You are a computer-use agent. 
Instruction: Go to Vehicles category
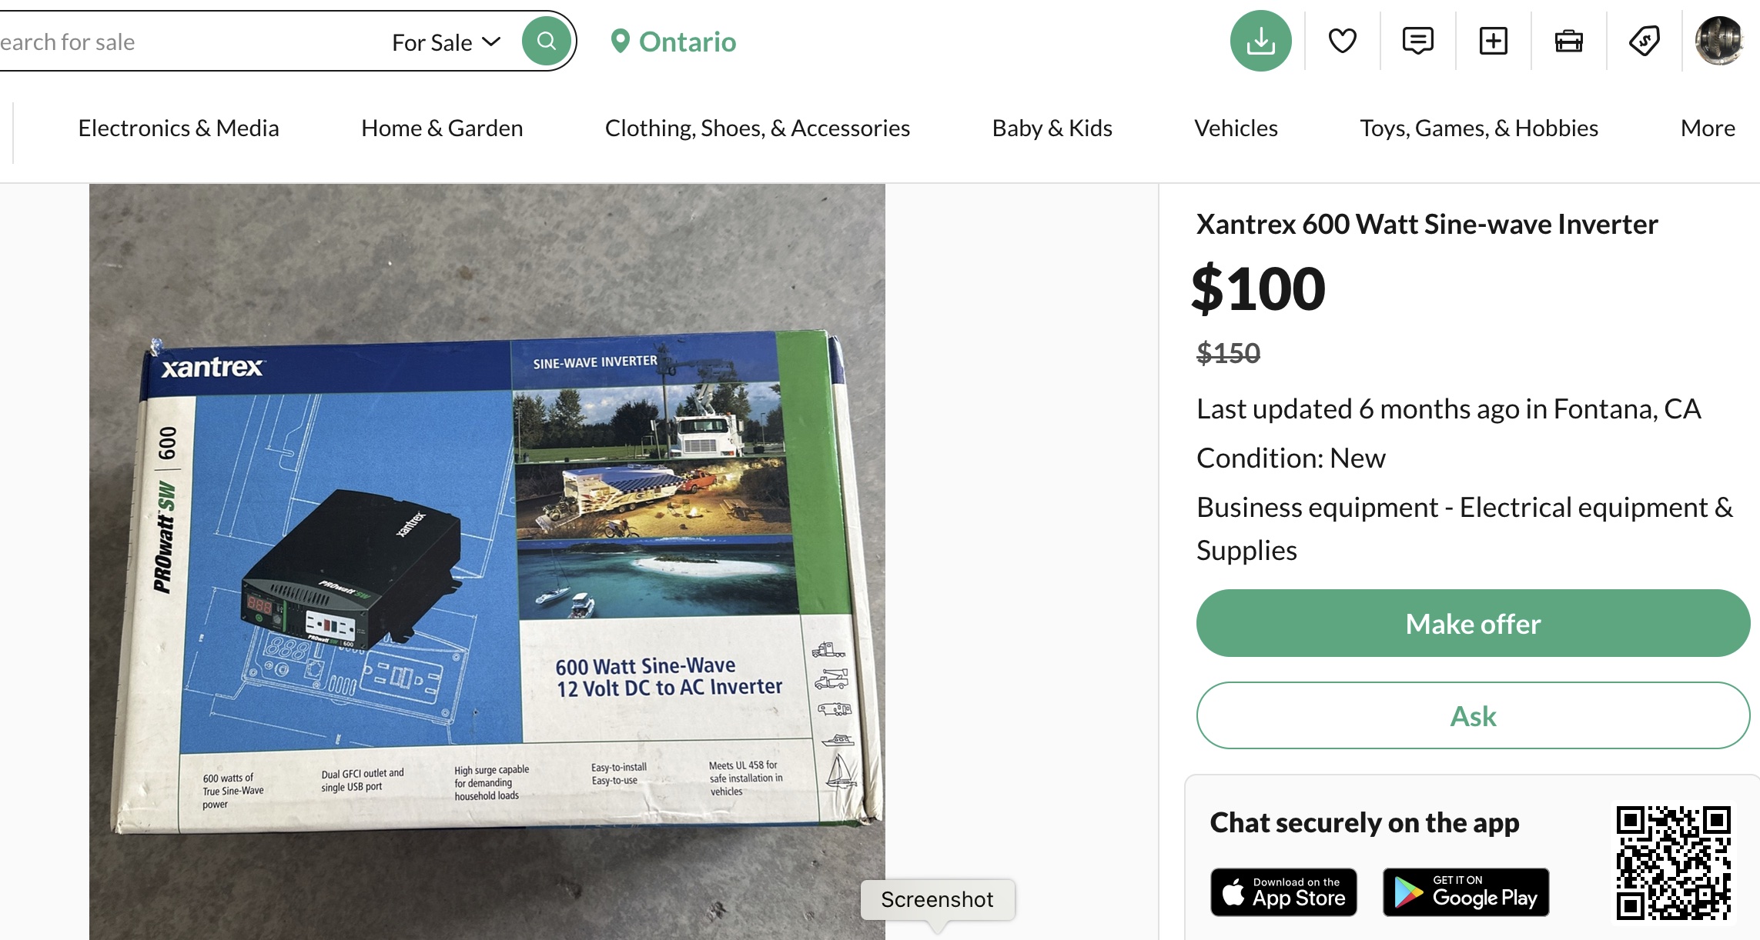tap(1236, 128)
